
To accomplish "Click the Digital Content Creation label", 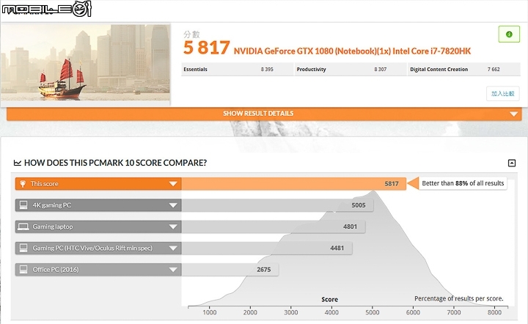I will click(439, 70).
